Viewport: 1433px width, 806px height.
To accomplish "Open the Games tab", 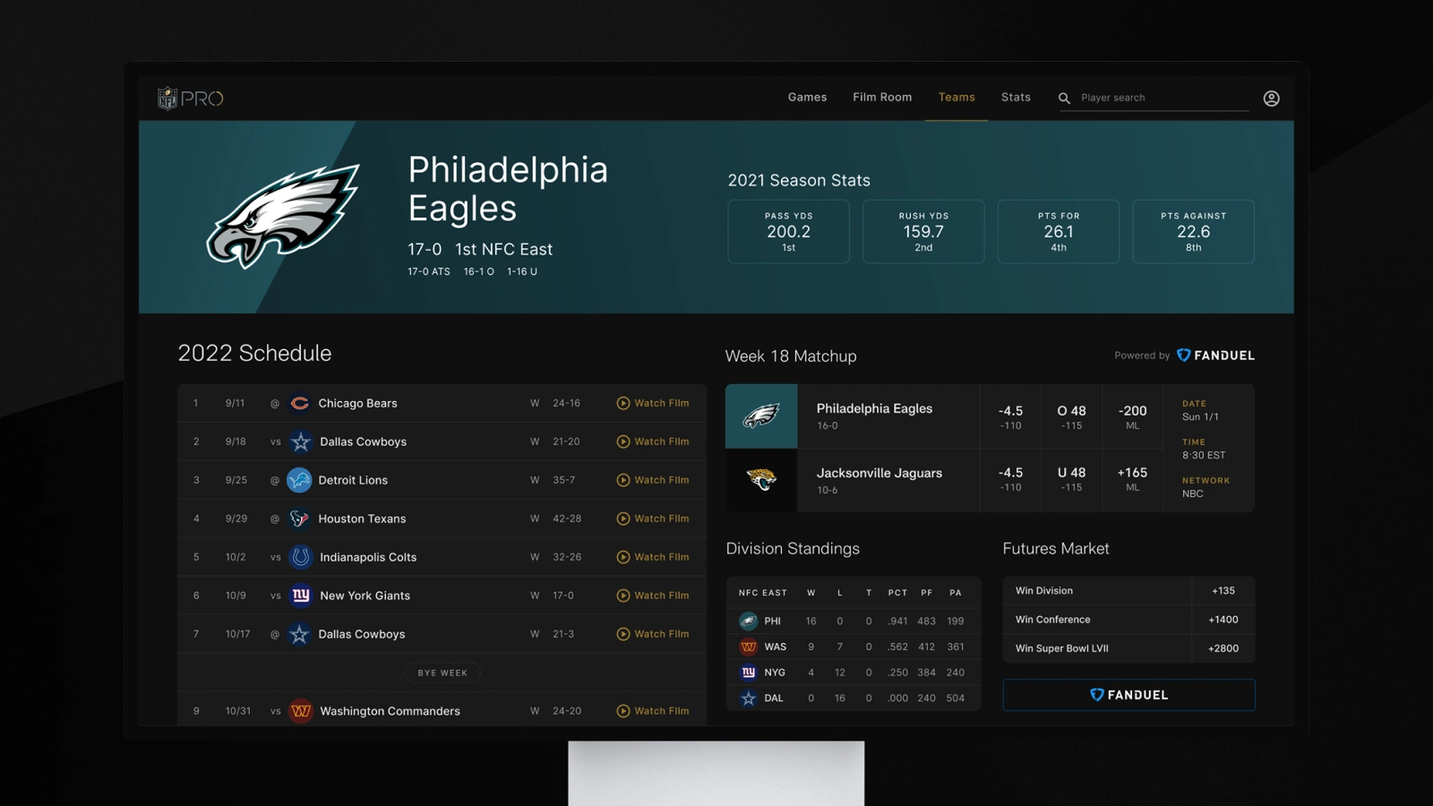I will coord(807,98).
